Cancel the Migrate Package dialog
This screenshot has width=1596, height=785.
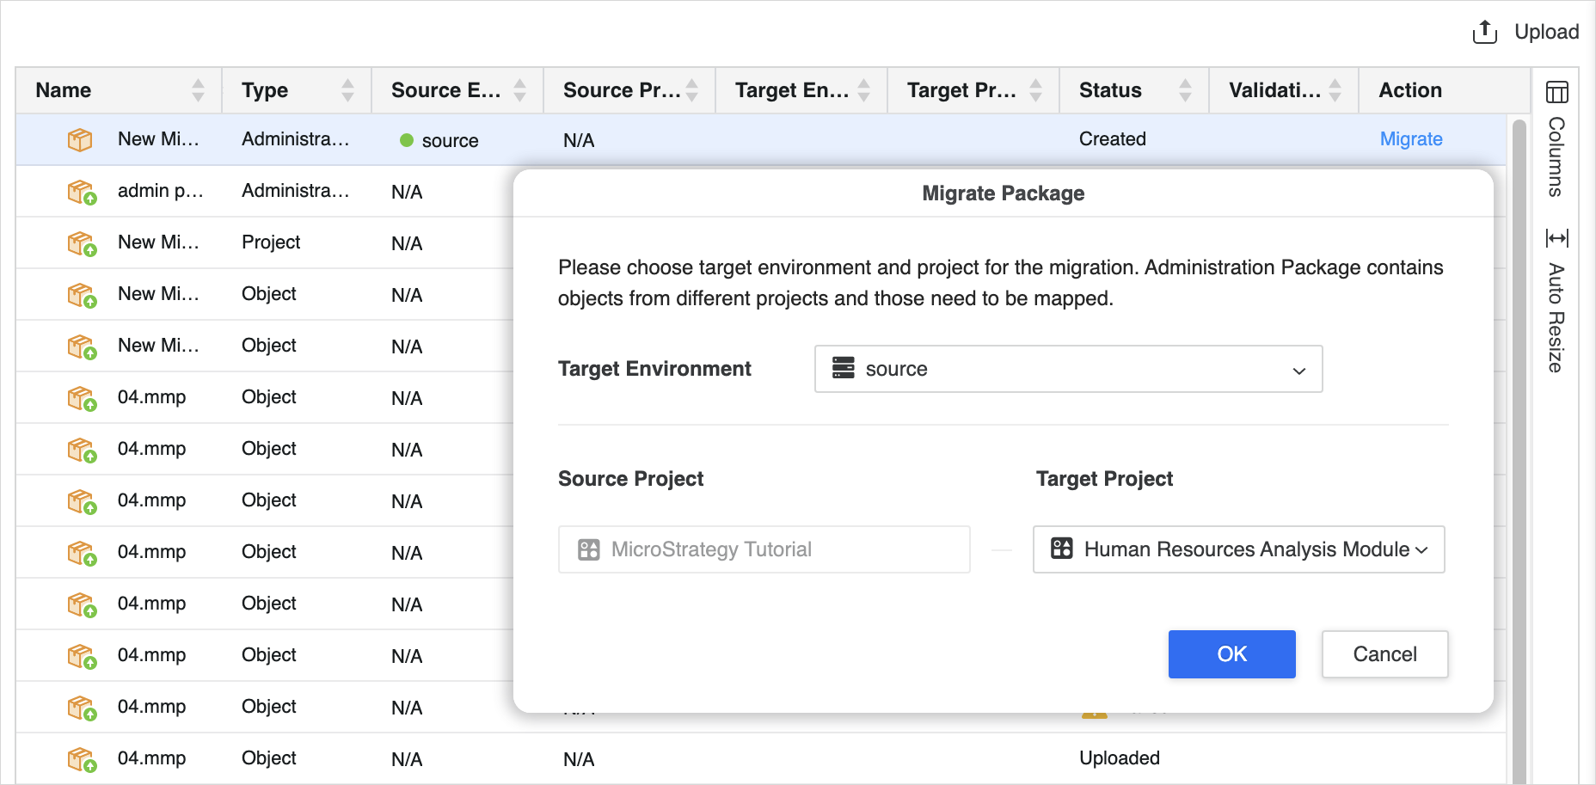pyautogui.click(x=1384, y=654)
